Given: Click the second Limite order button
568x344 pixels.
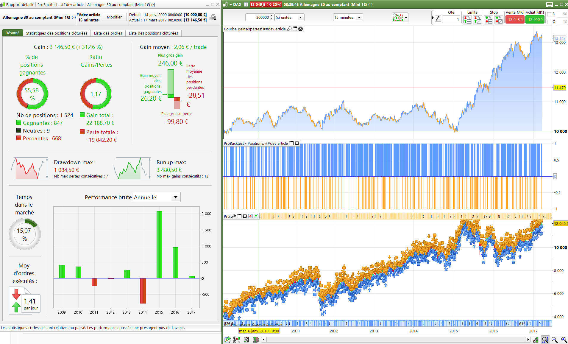Looking at the screenshot, I should point(477,20).
